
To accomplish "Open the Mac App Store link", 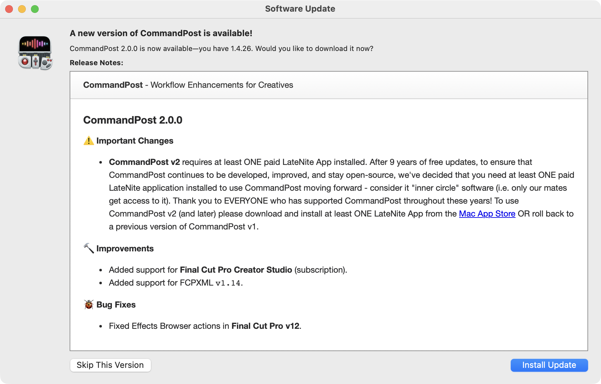I will [487, 214].
